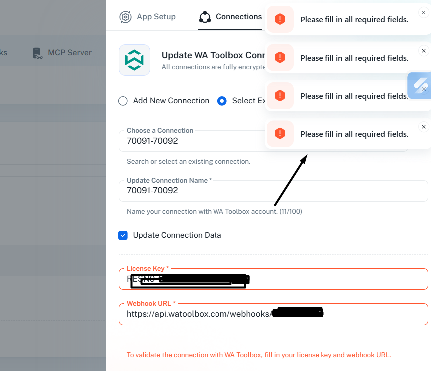Click into the Update Connection Name field
The height and width of the screenshot is (371, 431).
pos(273,191)
